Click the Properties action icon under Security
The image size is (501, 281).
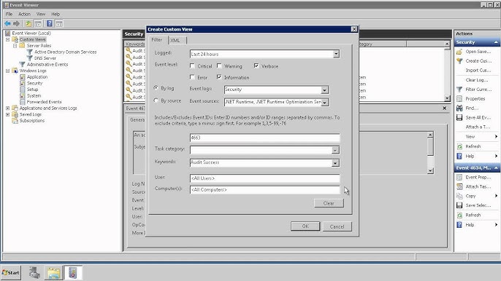[x=459, y=99]
